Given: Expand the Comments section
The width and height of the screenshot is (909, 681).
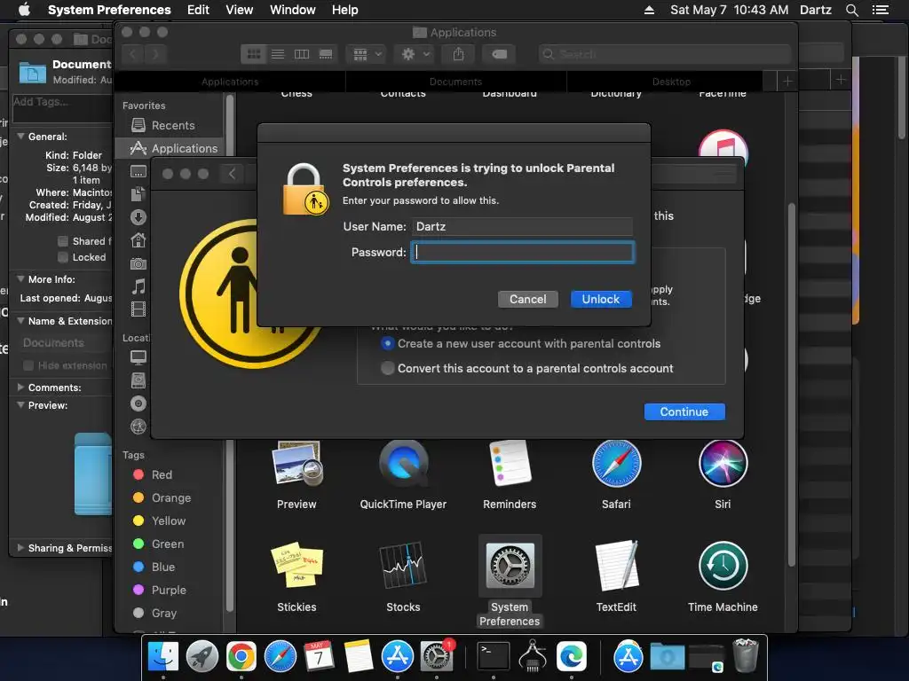Looking at the screenshot, I should 21,387.
